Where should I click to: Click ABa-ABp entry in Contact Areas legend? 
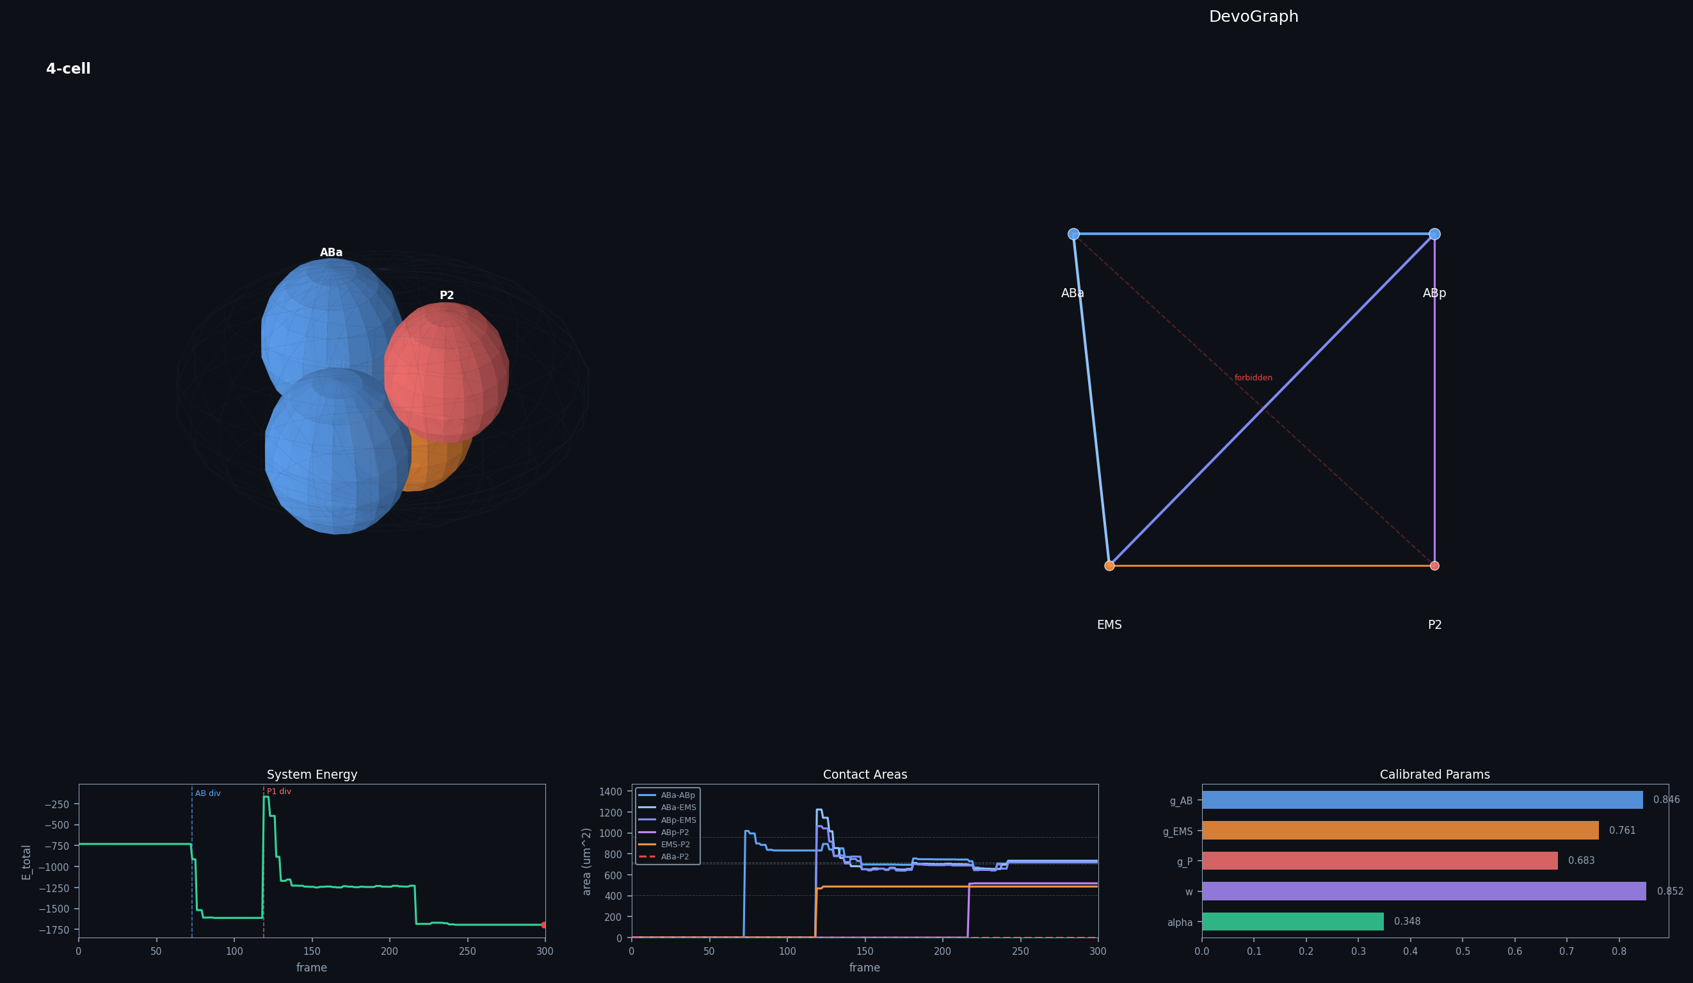677,795
